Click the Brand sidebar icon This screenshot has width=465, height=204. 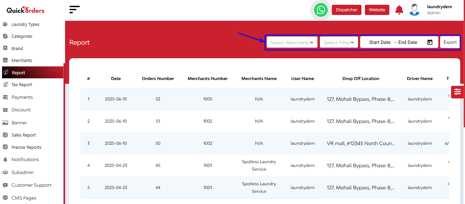pyautogui.click(x=5, y=48)
